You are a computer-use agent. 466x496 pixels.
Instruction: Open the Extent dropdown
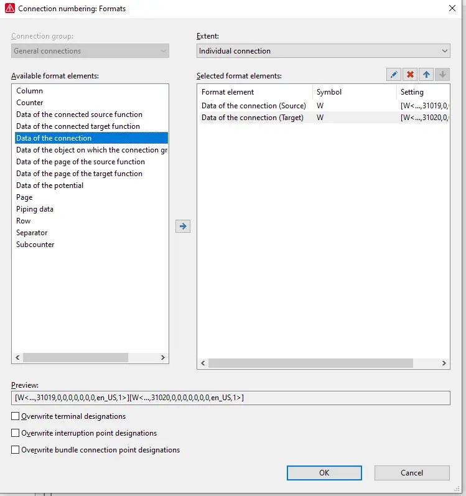[x=323, y=51]
